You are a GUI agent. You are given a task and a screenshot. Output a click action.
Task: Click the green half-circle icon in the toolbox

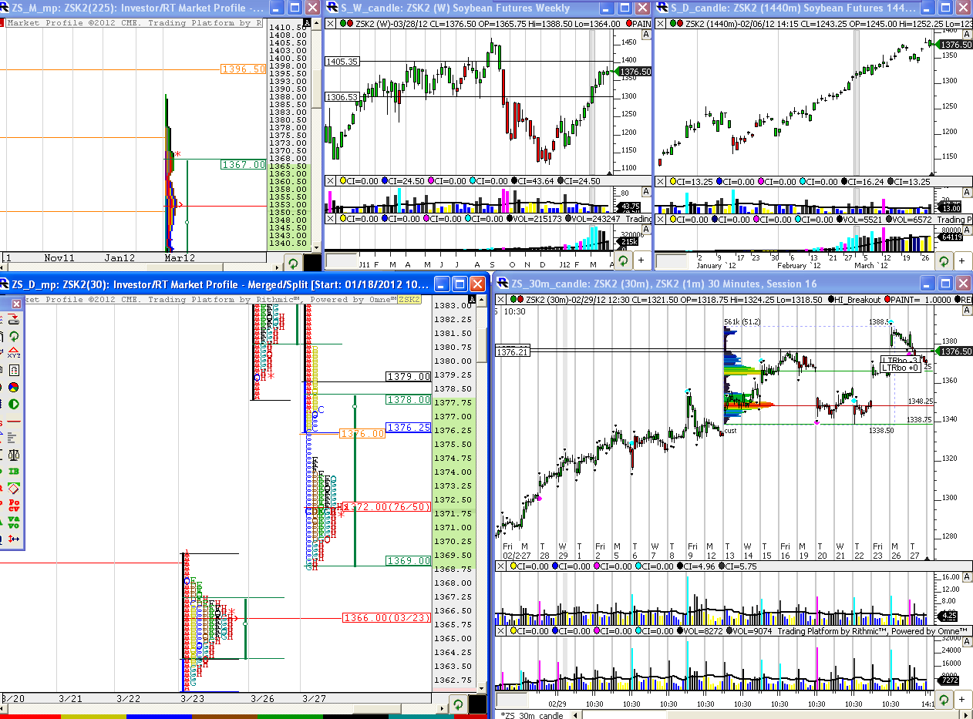point(14,404)
